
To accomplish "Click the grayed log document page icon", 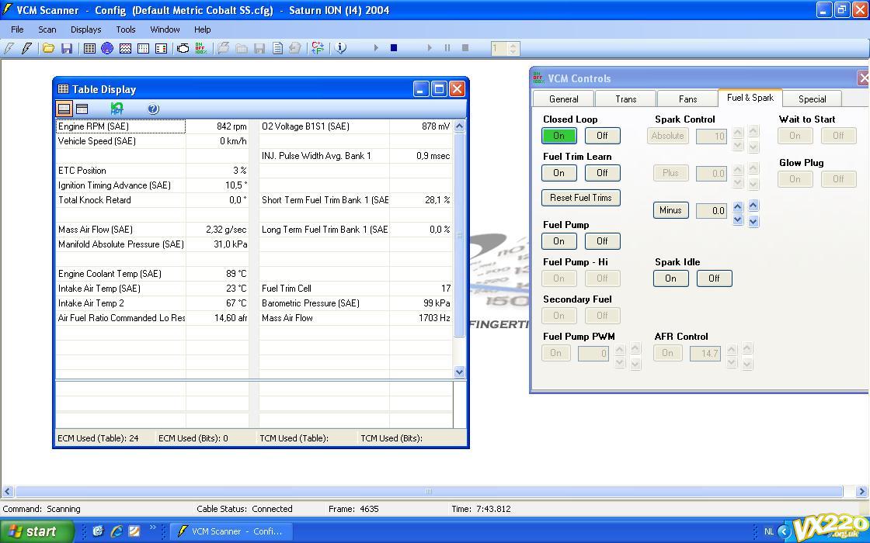I will pos(277,48).
